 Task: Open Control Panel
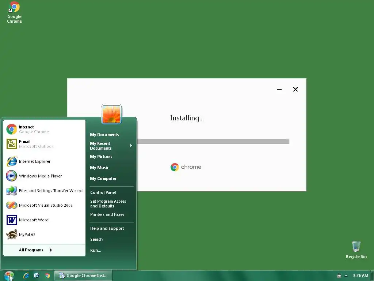(x=103, y=192)
